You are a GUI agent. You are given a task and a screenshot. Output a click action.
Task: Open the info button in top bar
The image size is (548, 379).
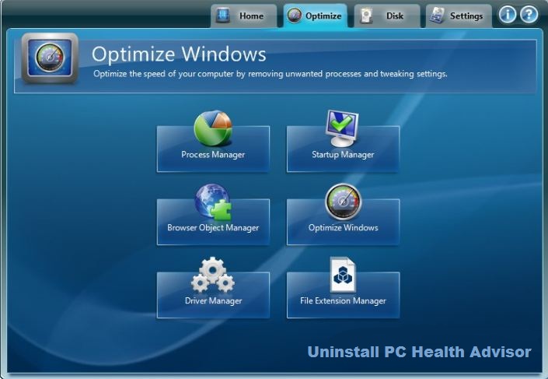pyautogui.click(x=507, y=15)
